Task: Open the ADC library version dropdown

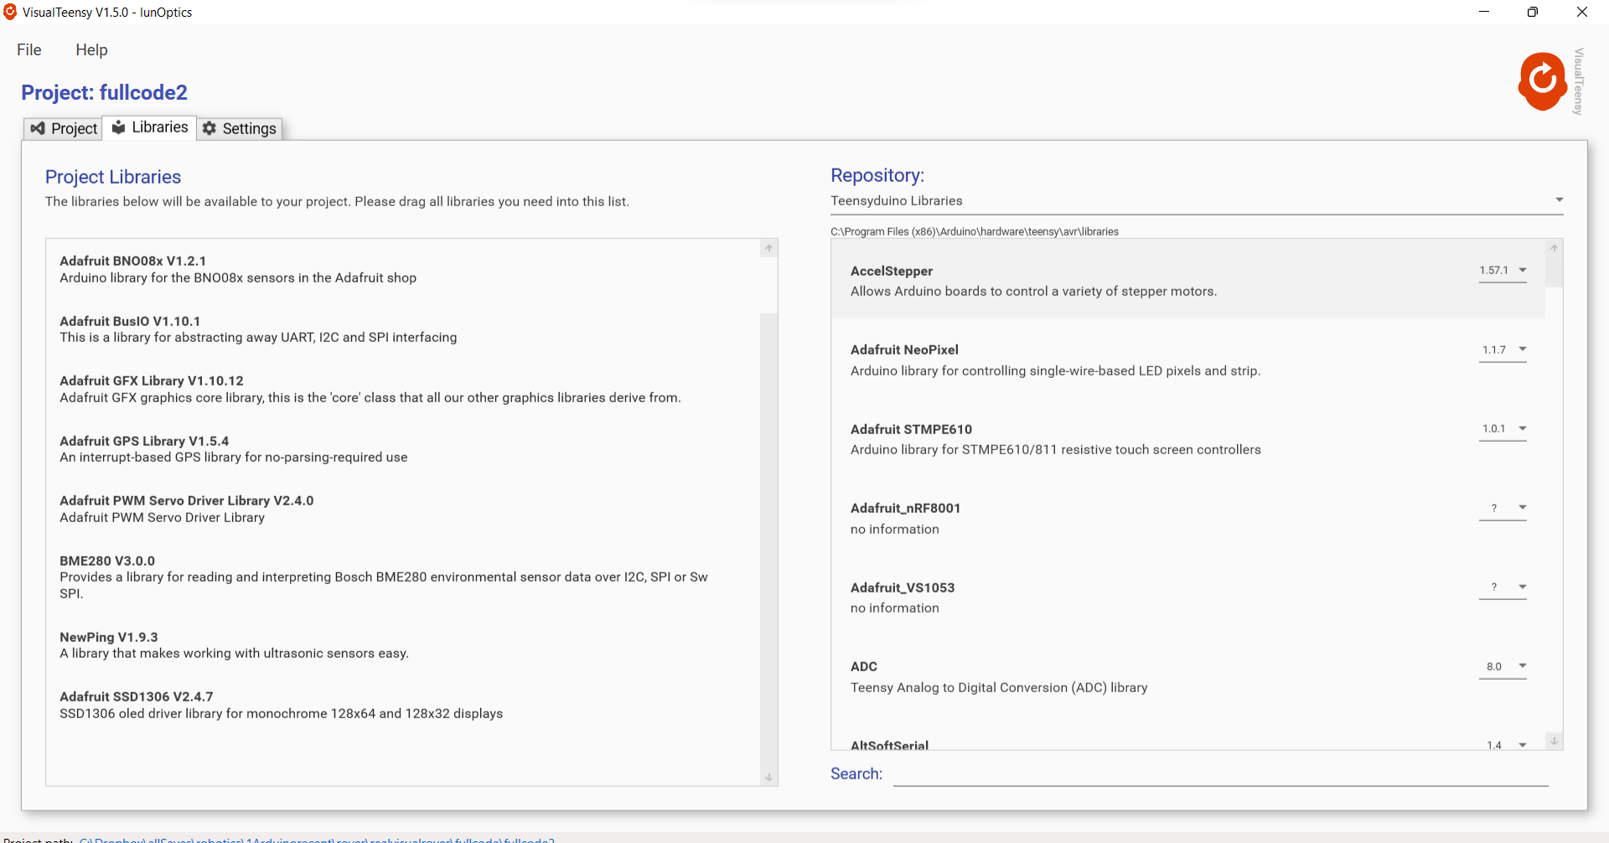Action: [1523, 665]
